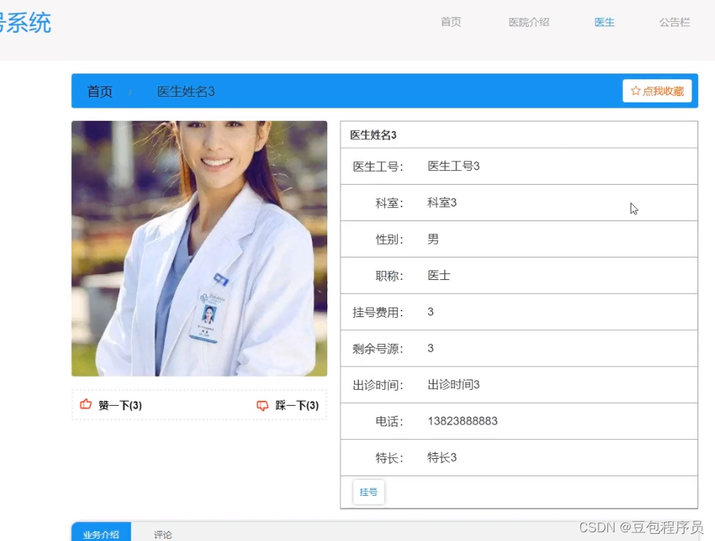Open 公告栏 in the top navigation
The image size is (715, 541).
pyautogui.click(x=674, y=22)
